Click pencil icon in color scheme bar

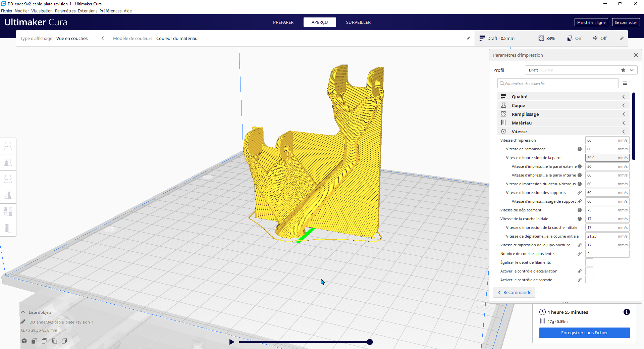pos(469,38)
